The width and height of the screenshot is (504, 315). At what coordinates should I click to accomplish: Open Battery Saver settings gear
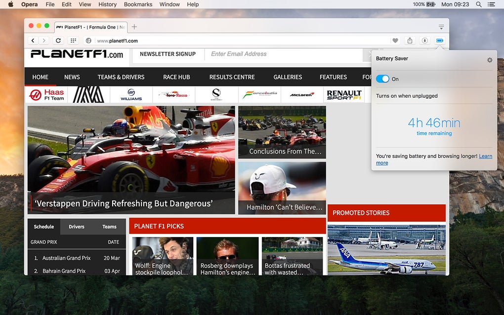pyautogui.click(x=490, y=60)
